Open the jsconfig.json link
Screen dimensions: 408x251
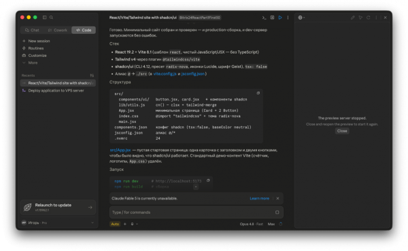point(193,74)
